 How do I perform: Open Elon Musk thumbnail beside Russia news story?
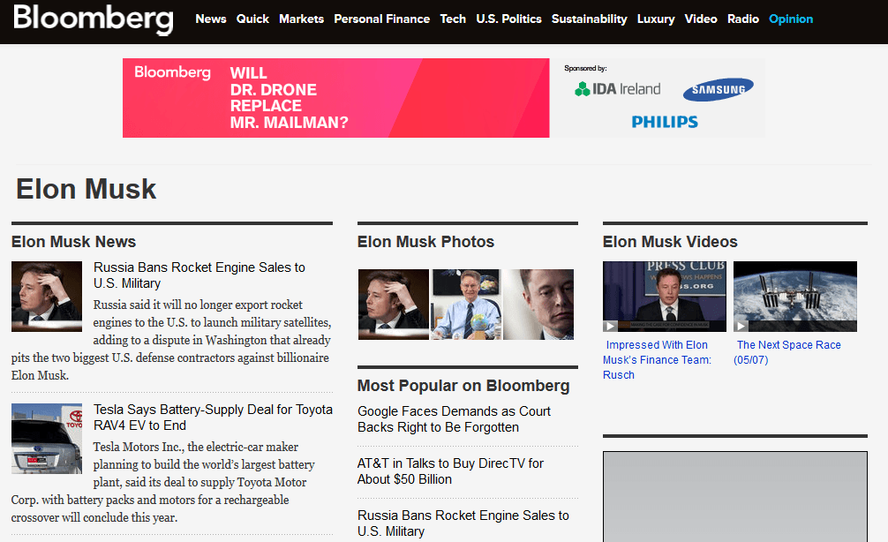(x=47, y=297)
